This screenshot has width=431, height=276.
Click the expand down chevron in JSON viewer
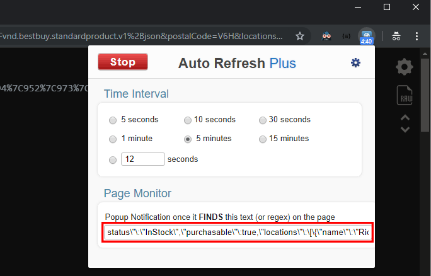tap(405, 129)
